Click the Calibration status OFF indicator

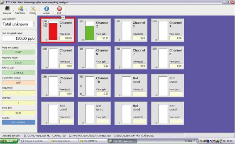coord(18,82)
